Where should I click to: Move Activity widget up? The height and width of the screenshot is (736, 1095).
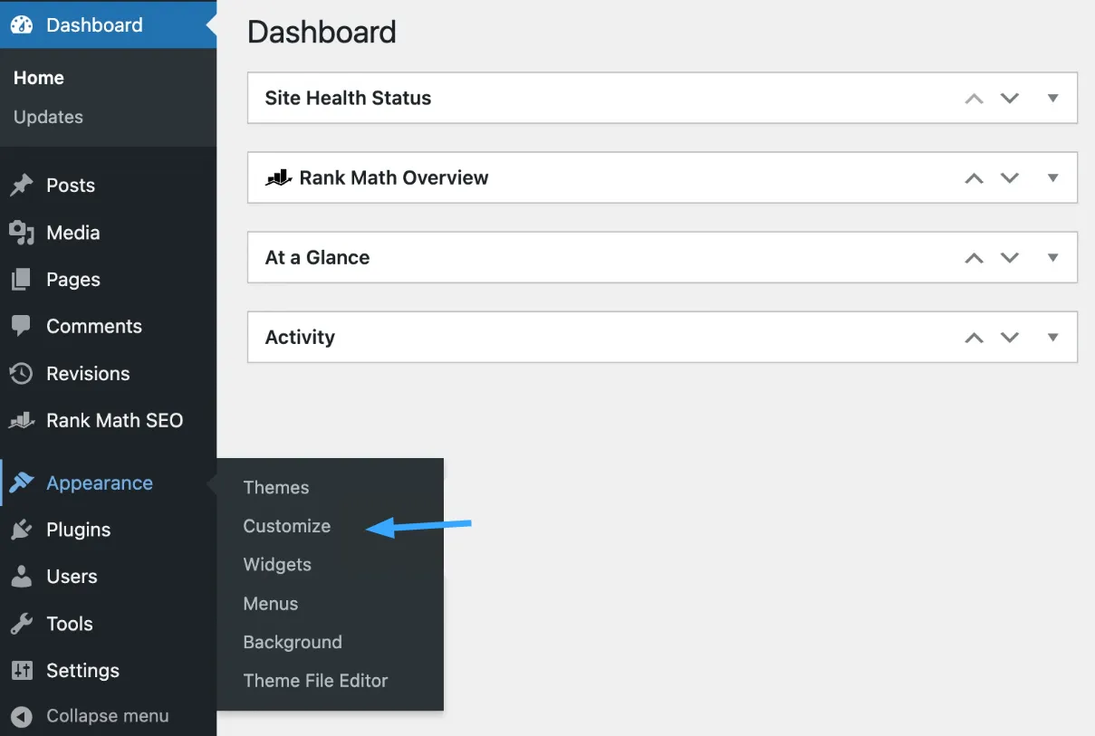tap(974, 337)
